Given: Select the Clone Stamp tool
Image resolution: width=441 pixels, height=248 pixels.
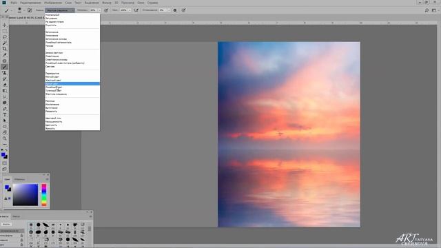Looking at the screenshot, I should 5,73.
